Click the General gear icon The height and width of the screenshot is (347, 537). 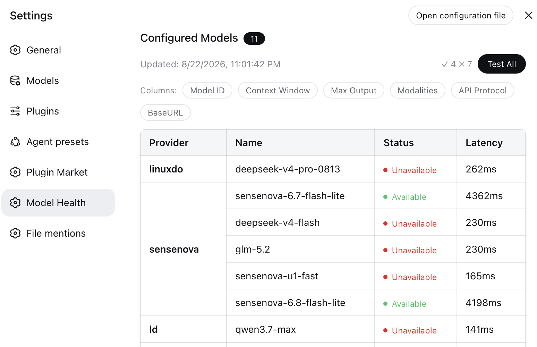[x=15, y=50]
